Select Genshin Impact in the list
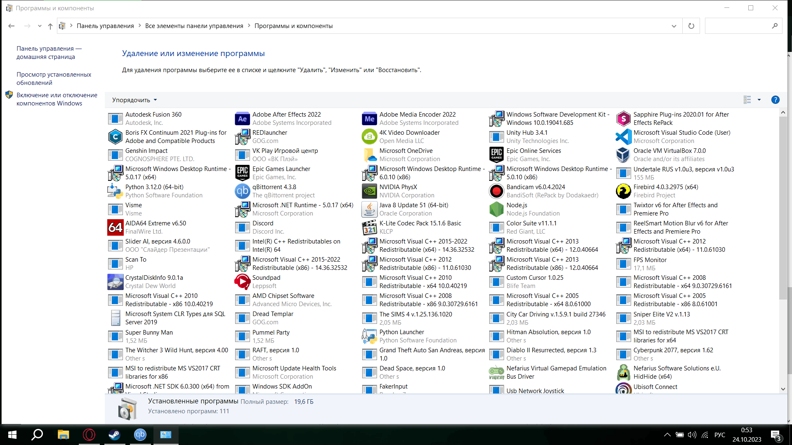The height and width of the screenshot is (445, 792). 169,155
